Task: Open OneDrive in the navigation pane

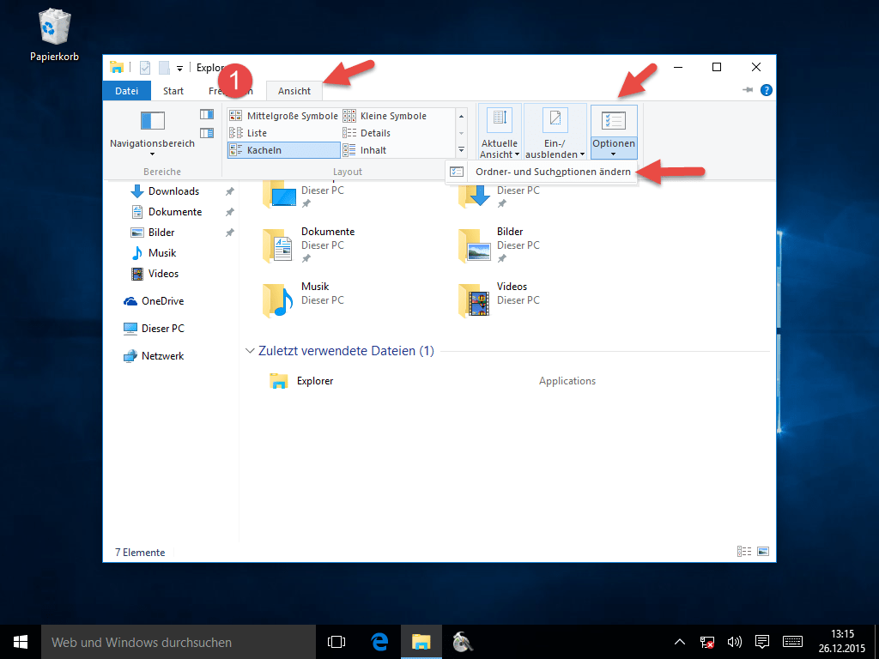Action: (x=162, y=301)
